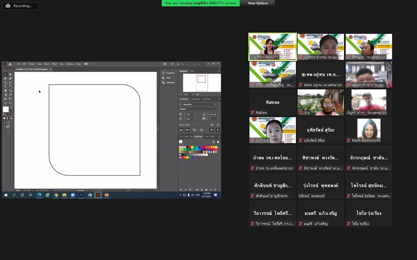Open the Align panel icon
This screenshot has width=417, height=260.
click(163, 78)
